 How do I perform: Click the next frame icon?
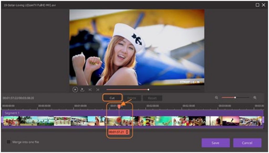97,89
